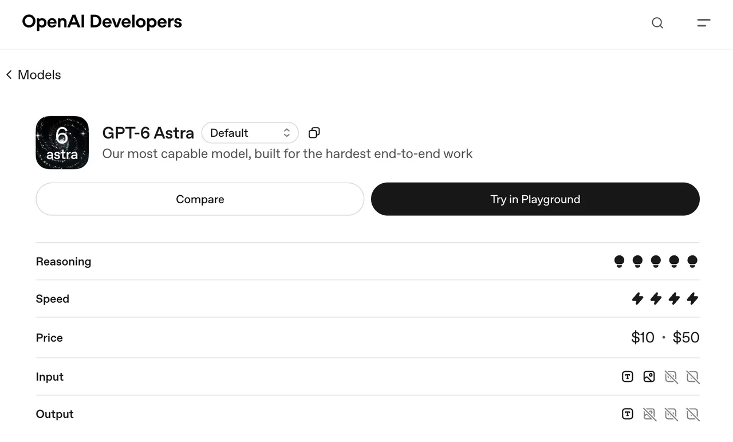Click the Price row value $10 · $50
This screenshot has height=442, width=733.
coord(665,337)
